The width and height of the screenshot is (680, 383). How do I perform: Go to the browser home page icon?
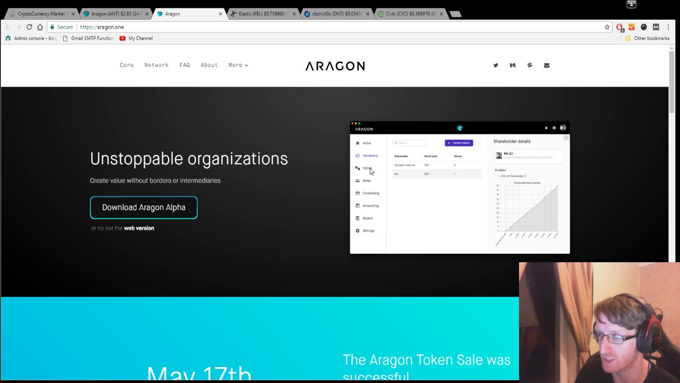coord(40,27)
